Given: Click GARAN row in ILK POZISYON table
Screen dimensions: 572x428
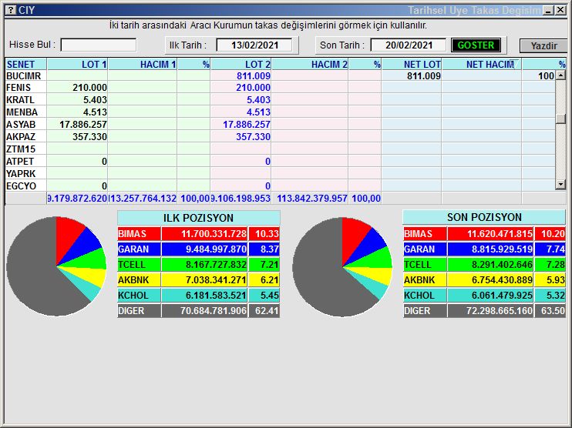Looking at the screenshot, I should click(198, 249).
